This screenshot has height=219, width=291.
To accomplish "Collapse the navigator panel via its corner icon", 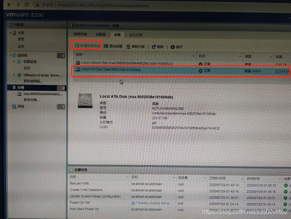I will 62,25.
